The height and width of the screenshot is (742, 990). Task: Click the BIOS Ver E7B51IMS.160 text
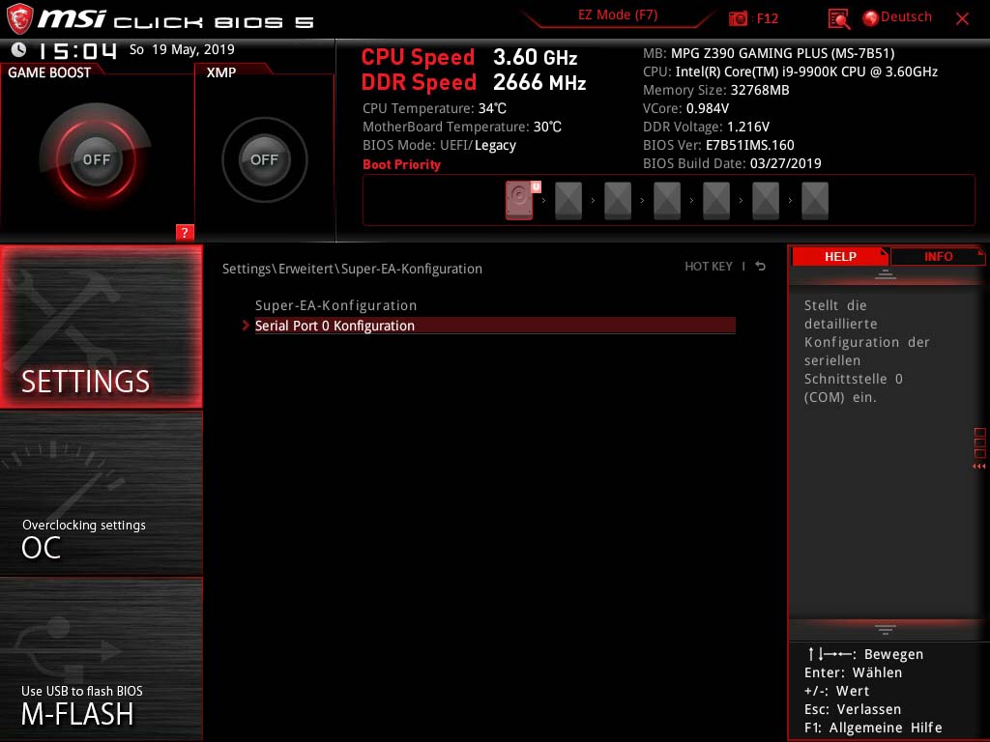click(x=718, y=145)
